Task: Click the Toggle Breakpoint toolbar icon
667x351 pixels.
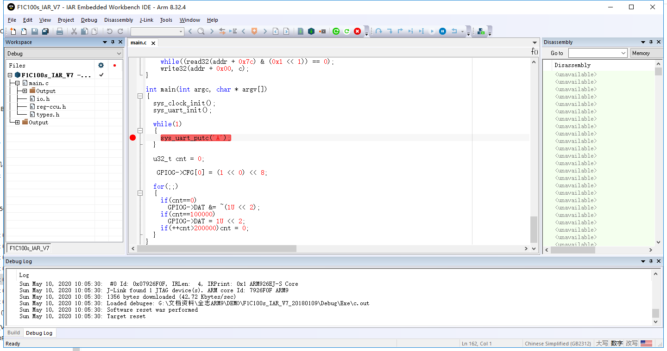Action: point(322,31)
